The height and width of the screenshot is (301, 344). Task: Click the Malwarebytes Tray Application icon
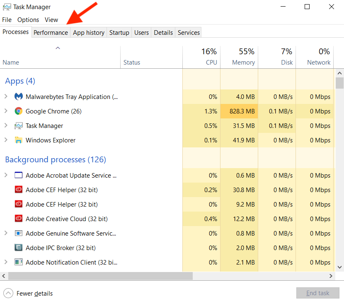[x=18, y=96]
